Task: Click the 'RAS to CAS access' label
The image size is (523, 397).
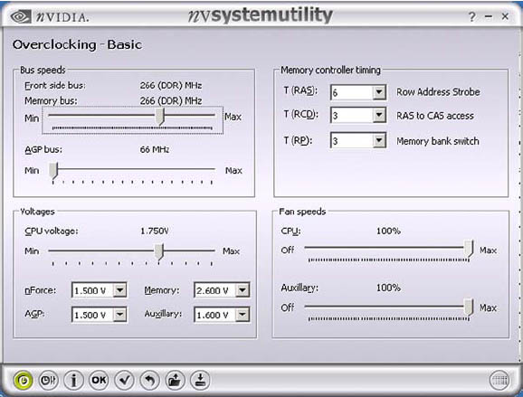Action: (x=435, y=116)
